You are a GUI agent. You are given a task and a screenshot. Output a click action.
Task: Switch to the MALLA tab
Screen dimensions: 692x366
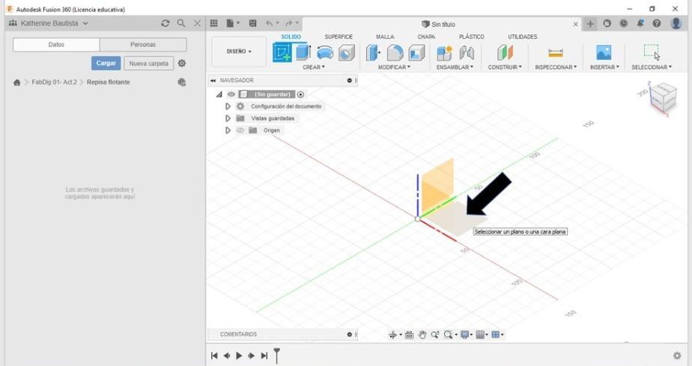[385, 37]
